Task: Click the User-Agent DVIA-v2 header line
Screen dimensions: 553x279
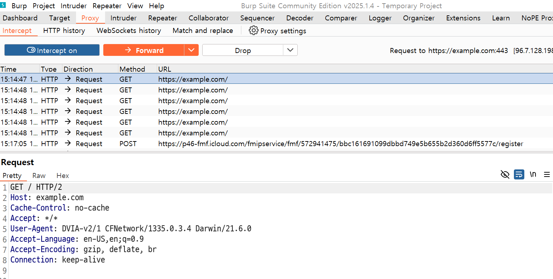Action: (131, 229)
